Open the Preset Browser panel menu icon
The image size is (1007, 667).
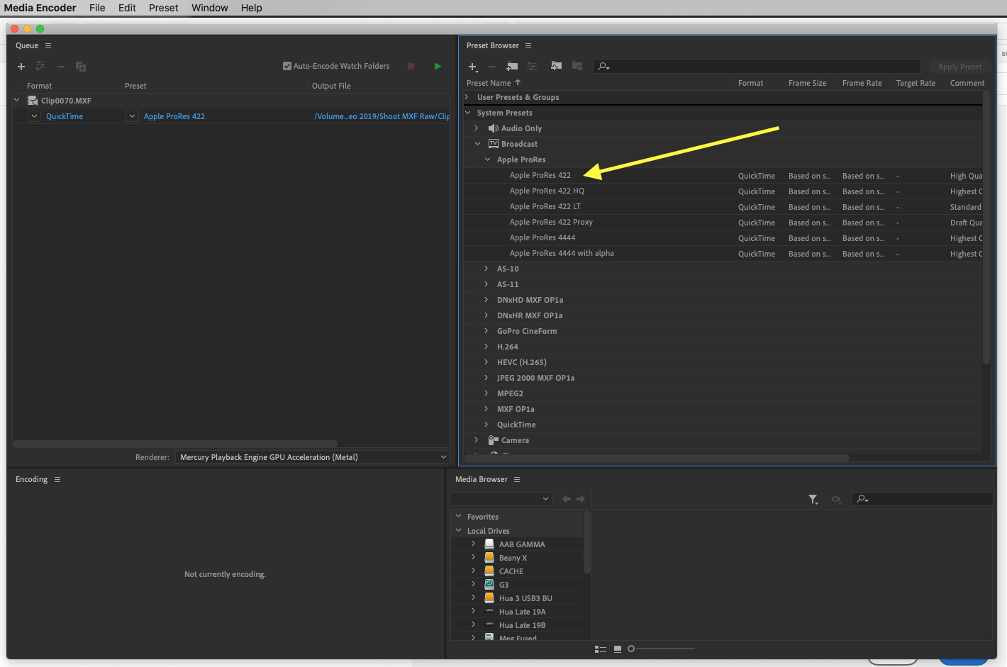[x=528, y=45]
